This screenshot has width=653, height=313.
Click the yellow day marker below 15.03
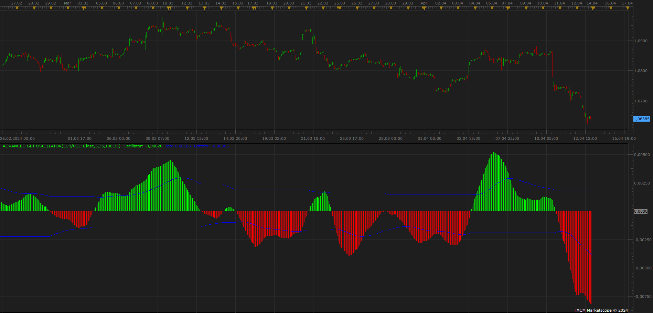pos(238,8)
